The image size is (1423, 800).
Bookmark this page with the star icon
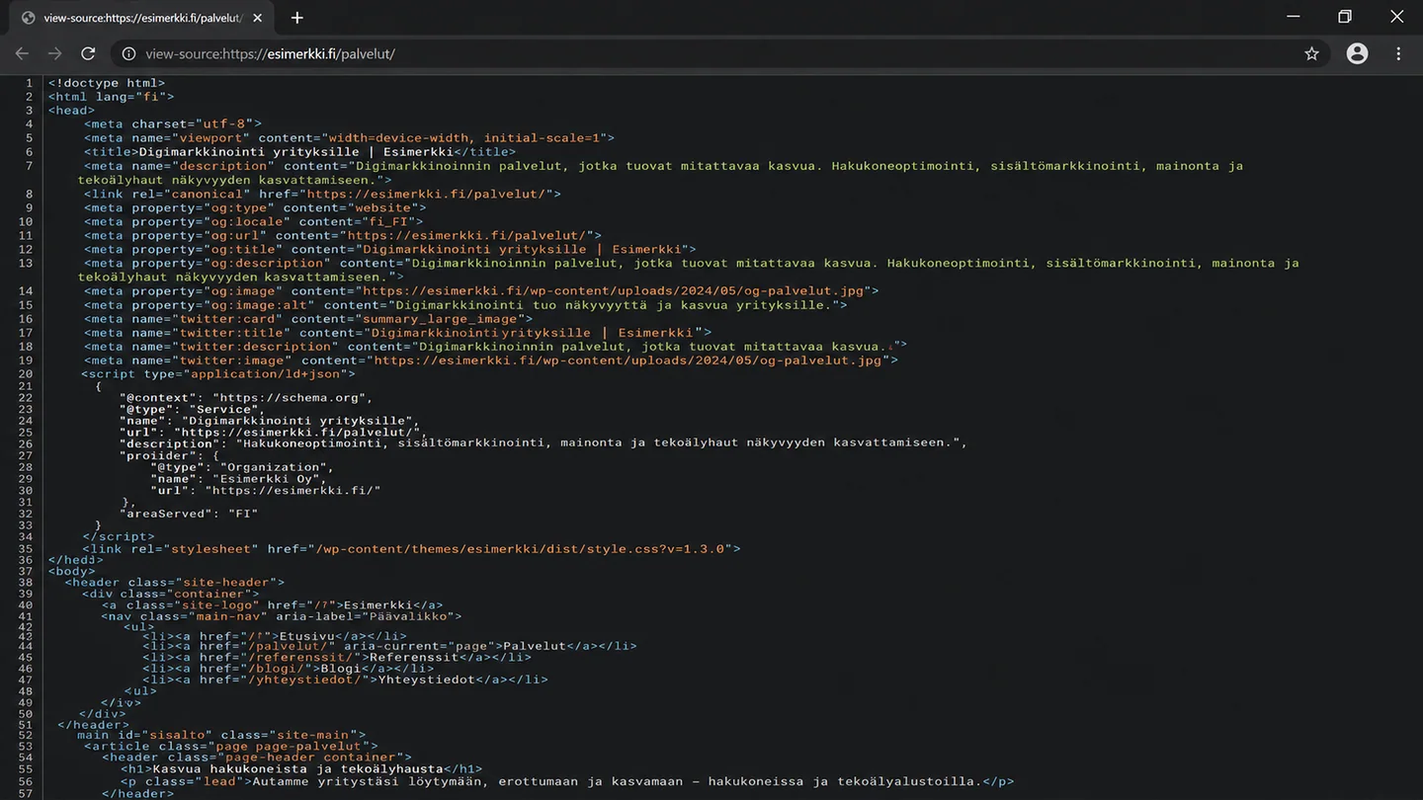tap(1311, 53)
